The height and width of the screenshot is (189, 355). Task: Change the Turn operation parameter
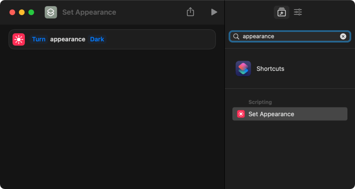tap(39, 39)
